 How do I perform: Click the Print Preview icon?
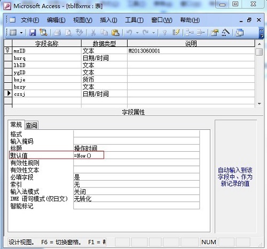click(x=68, y=33)
